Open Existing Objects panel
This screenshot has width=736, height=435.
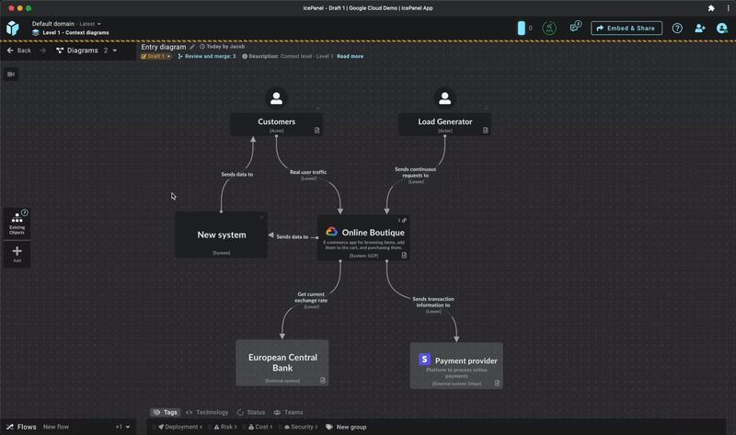point(17,223)
